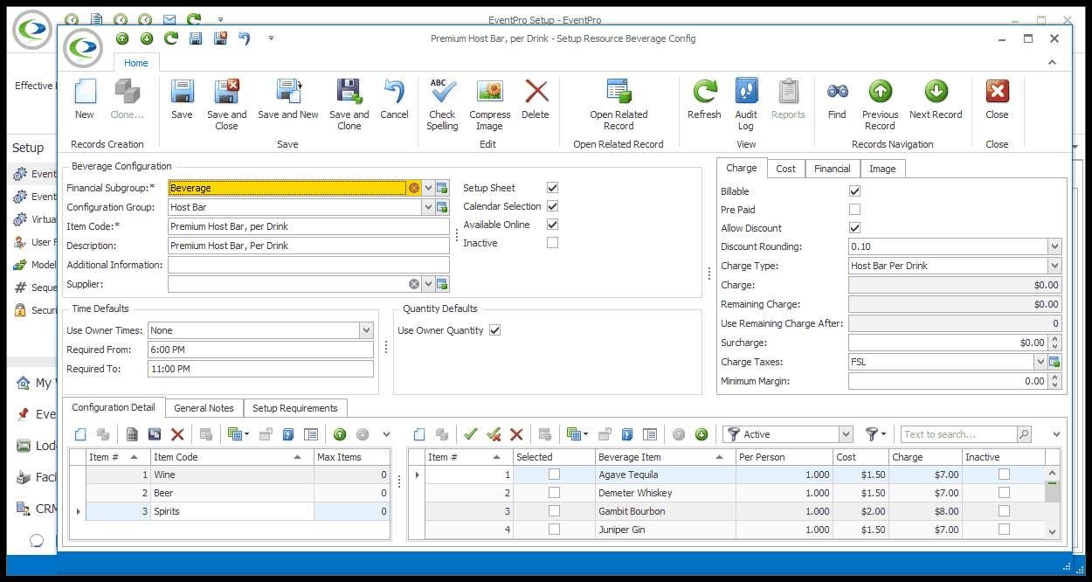Click the New record ribbon icon
The height and width of the screenshot is (582, 1092).
point(85,92)
